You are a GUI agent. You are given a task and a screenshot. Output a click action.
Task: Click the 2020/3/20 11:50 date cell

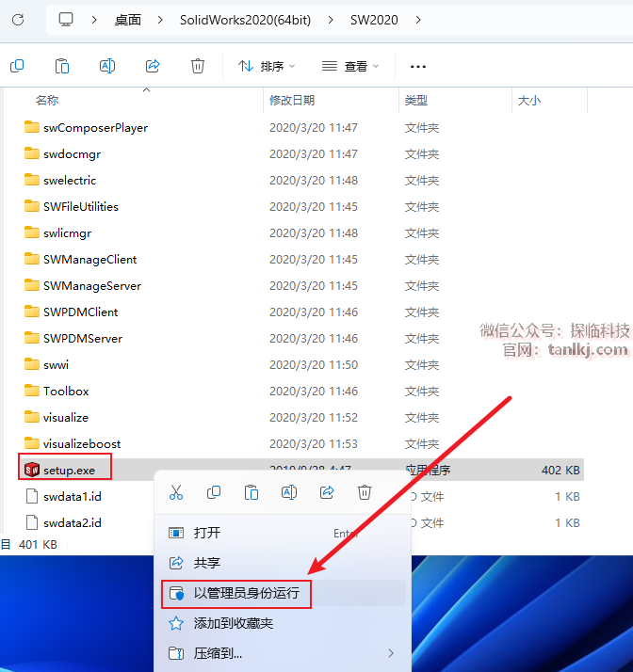(314, 365)
